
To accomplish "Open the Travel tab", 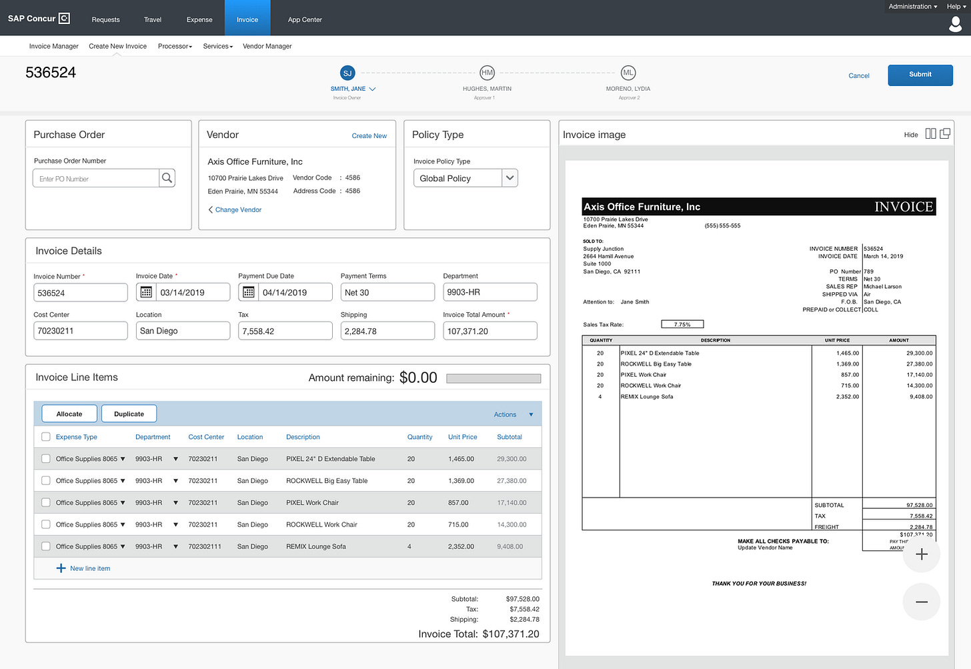I will point(153,19).
